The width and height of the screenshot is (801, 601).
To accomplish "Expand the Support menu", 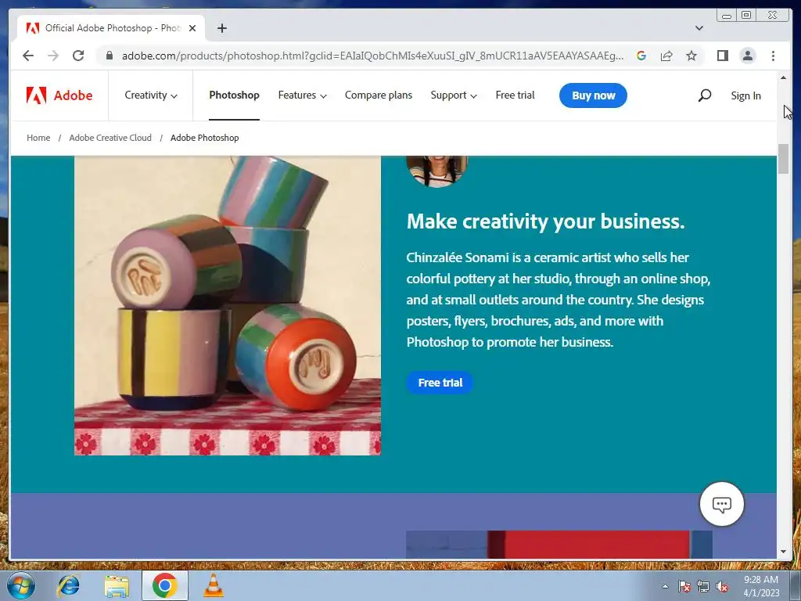I will (x=454, y=95).
